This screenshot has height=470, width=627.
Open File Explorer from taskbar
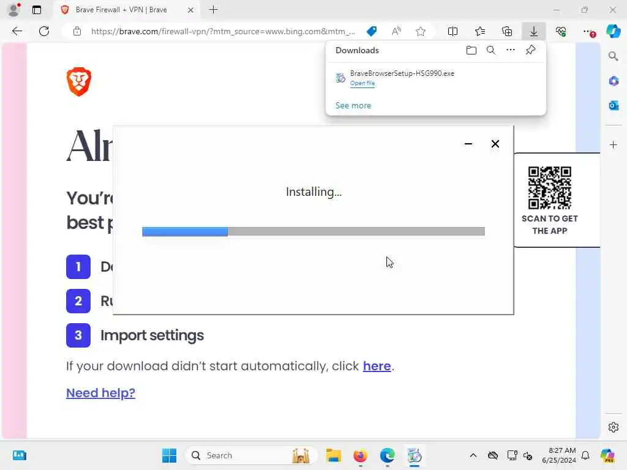click(333, 455)
